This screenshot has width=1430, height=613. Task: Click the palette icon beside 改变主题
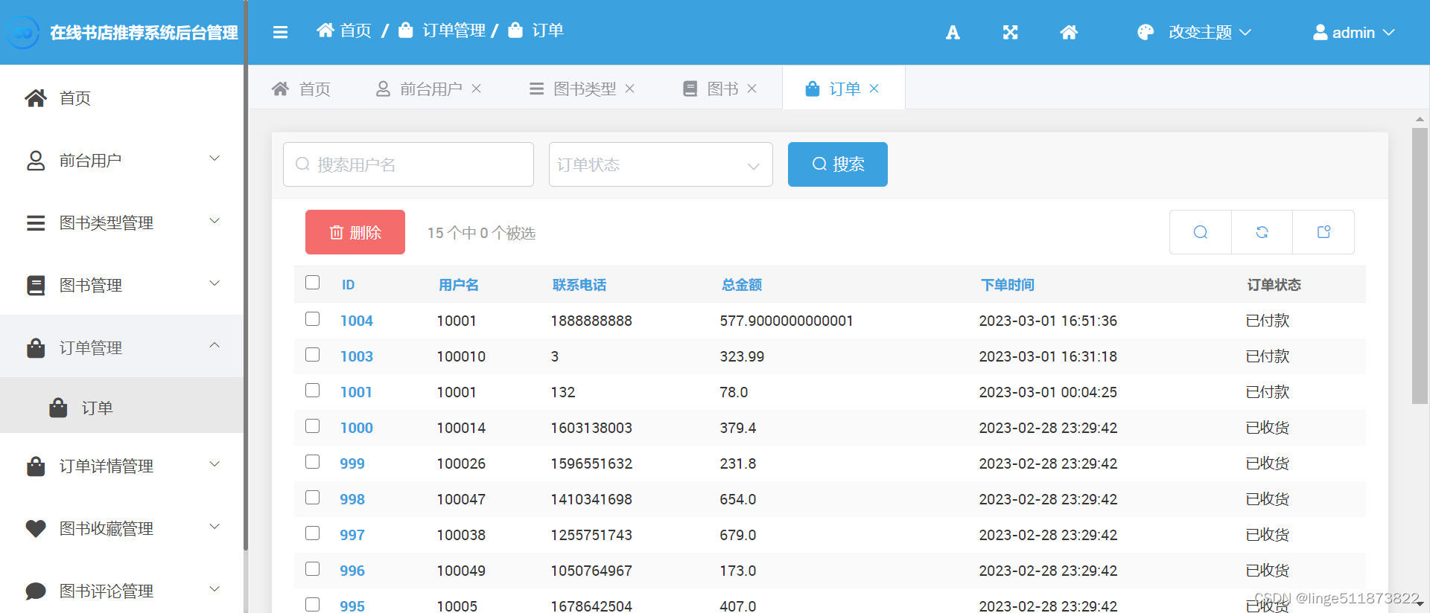[1145, 32]
